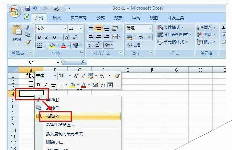Apply percent style from ribbon number group

click(x=141, y=37)
